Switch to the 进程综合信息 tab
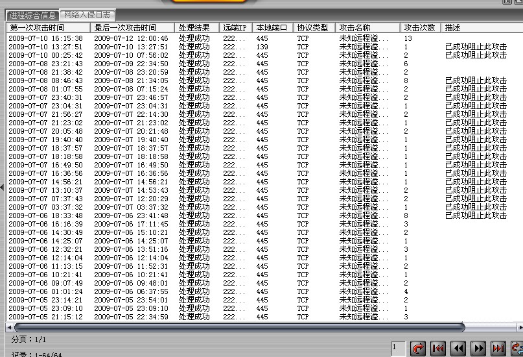Screen dimensions: 523x357 tap(32, 15)
